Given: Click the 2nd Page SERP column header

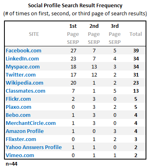Looking at the screenshot, I should [x=94, y=34].
